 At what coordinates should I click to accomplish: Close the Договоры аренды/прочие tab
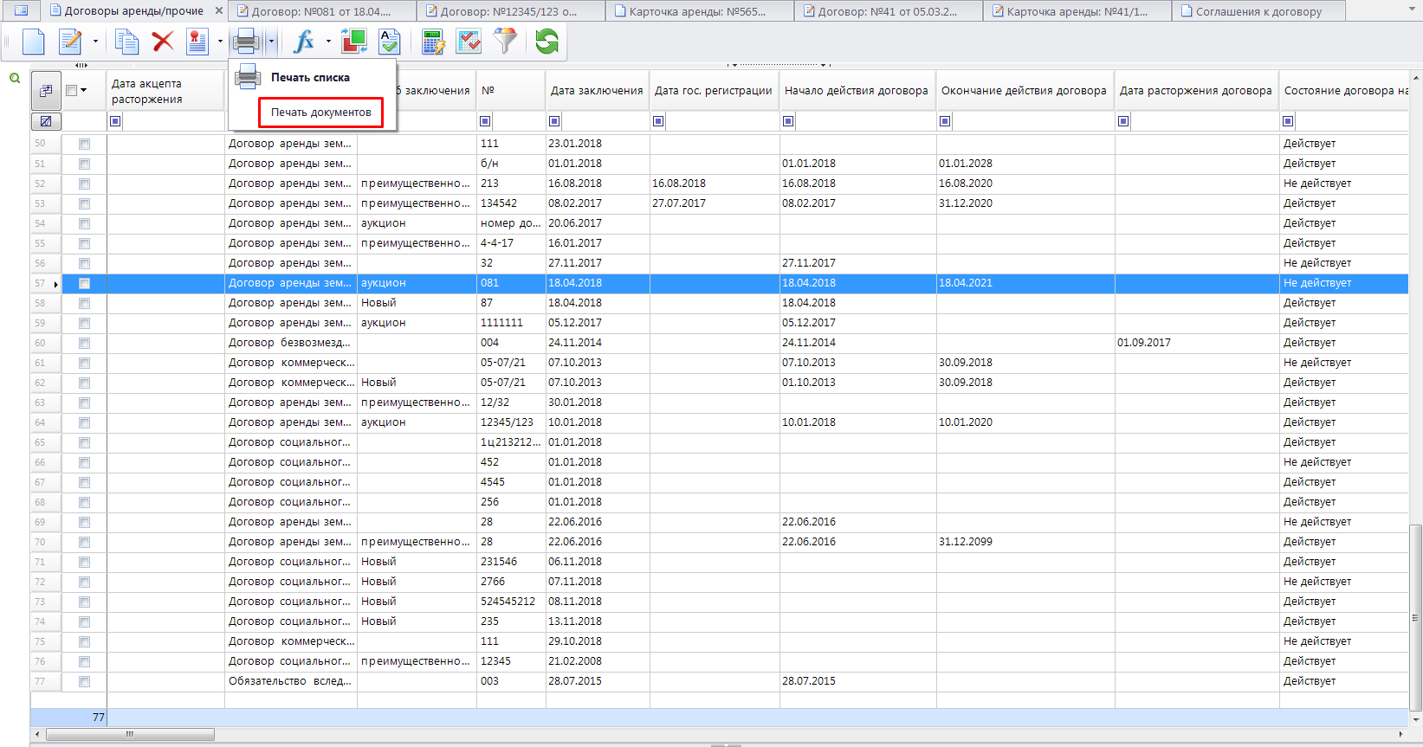218,11
